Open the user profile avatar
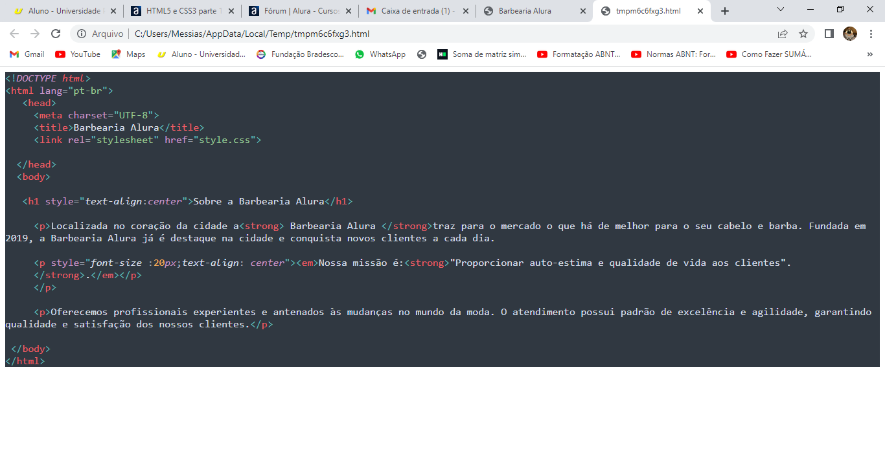Image resolution: width=885 pixels, height=471 pixels. pos(850,34)
